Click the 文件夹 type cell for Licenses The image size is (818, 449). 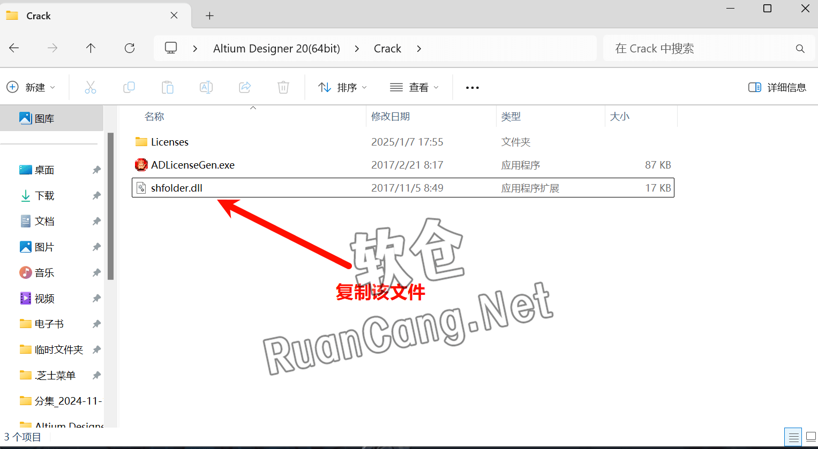coord(516,142)
